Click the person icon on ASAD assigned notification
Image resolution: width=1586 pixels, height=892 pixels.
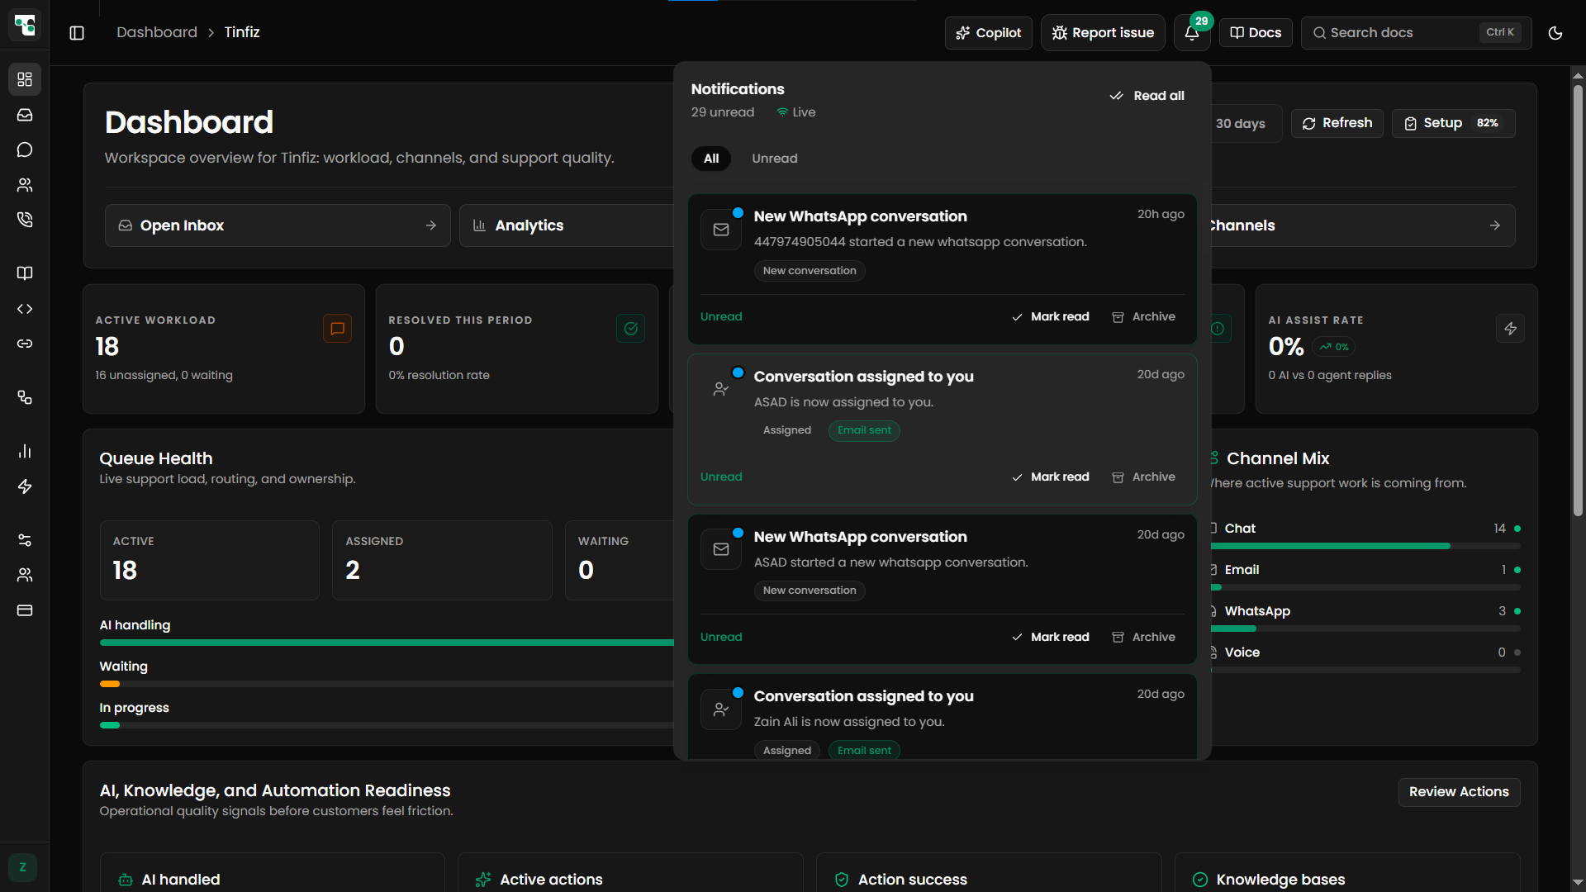pyautogui.click(x=721, y=389)
